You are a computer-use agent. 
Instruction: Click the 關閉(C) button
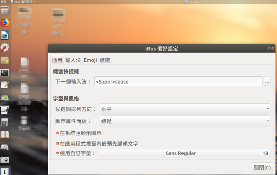[262, 167]
